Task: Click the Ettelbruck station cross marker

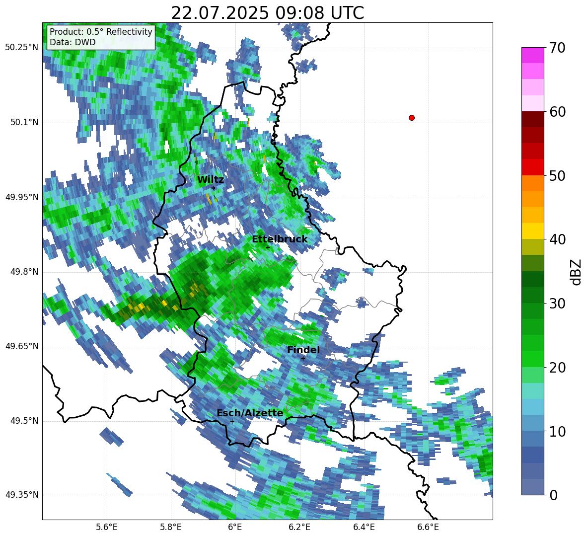Action: [268, 247]
